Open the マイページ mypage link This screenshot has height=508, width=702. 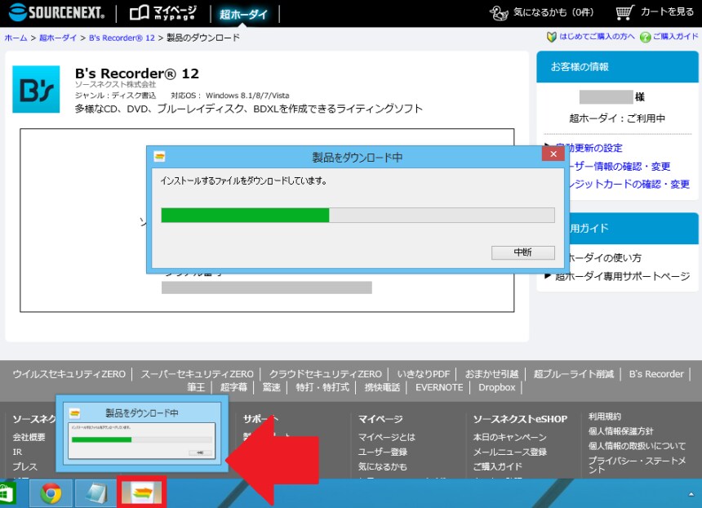coord(163,13)
